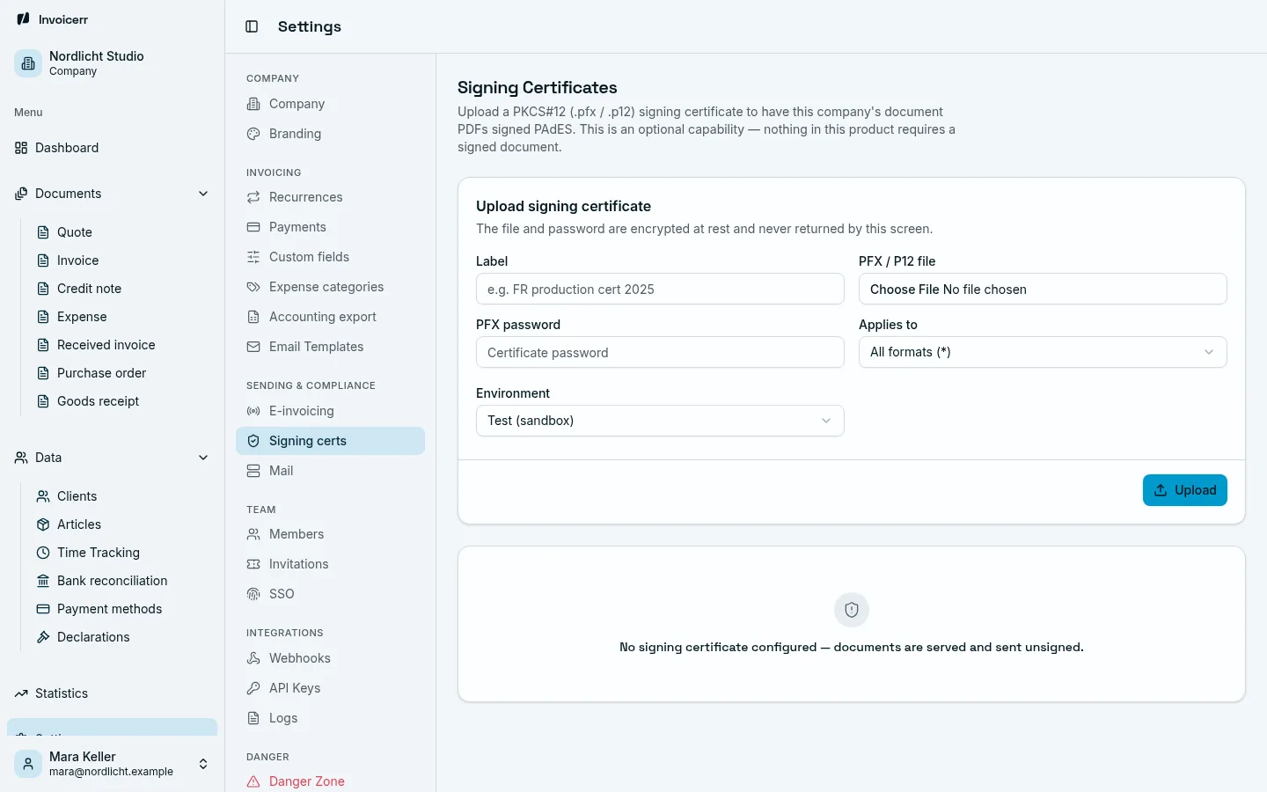Click the Webhooks icon in integrations

click(253, 658)
